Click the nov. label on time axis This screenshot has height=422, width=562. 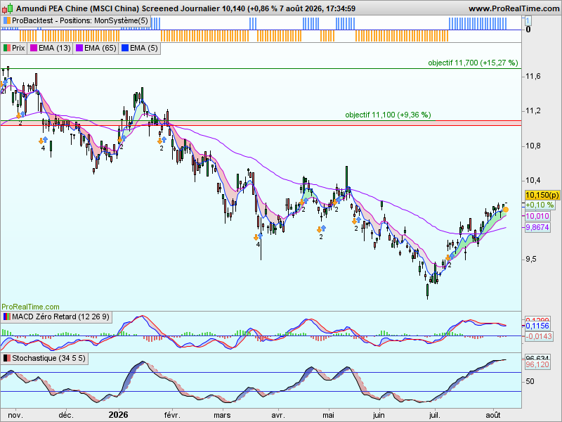point(15,415)
